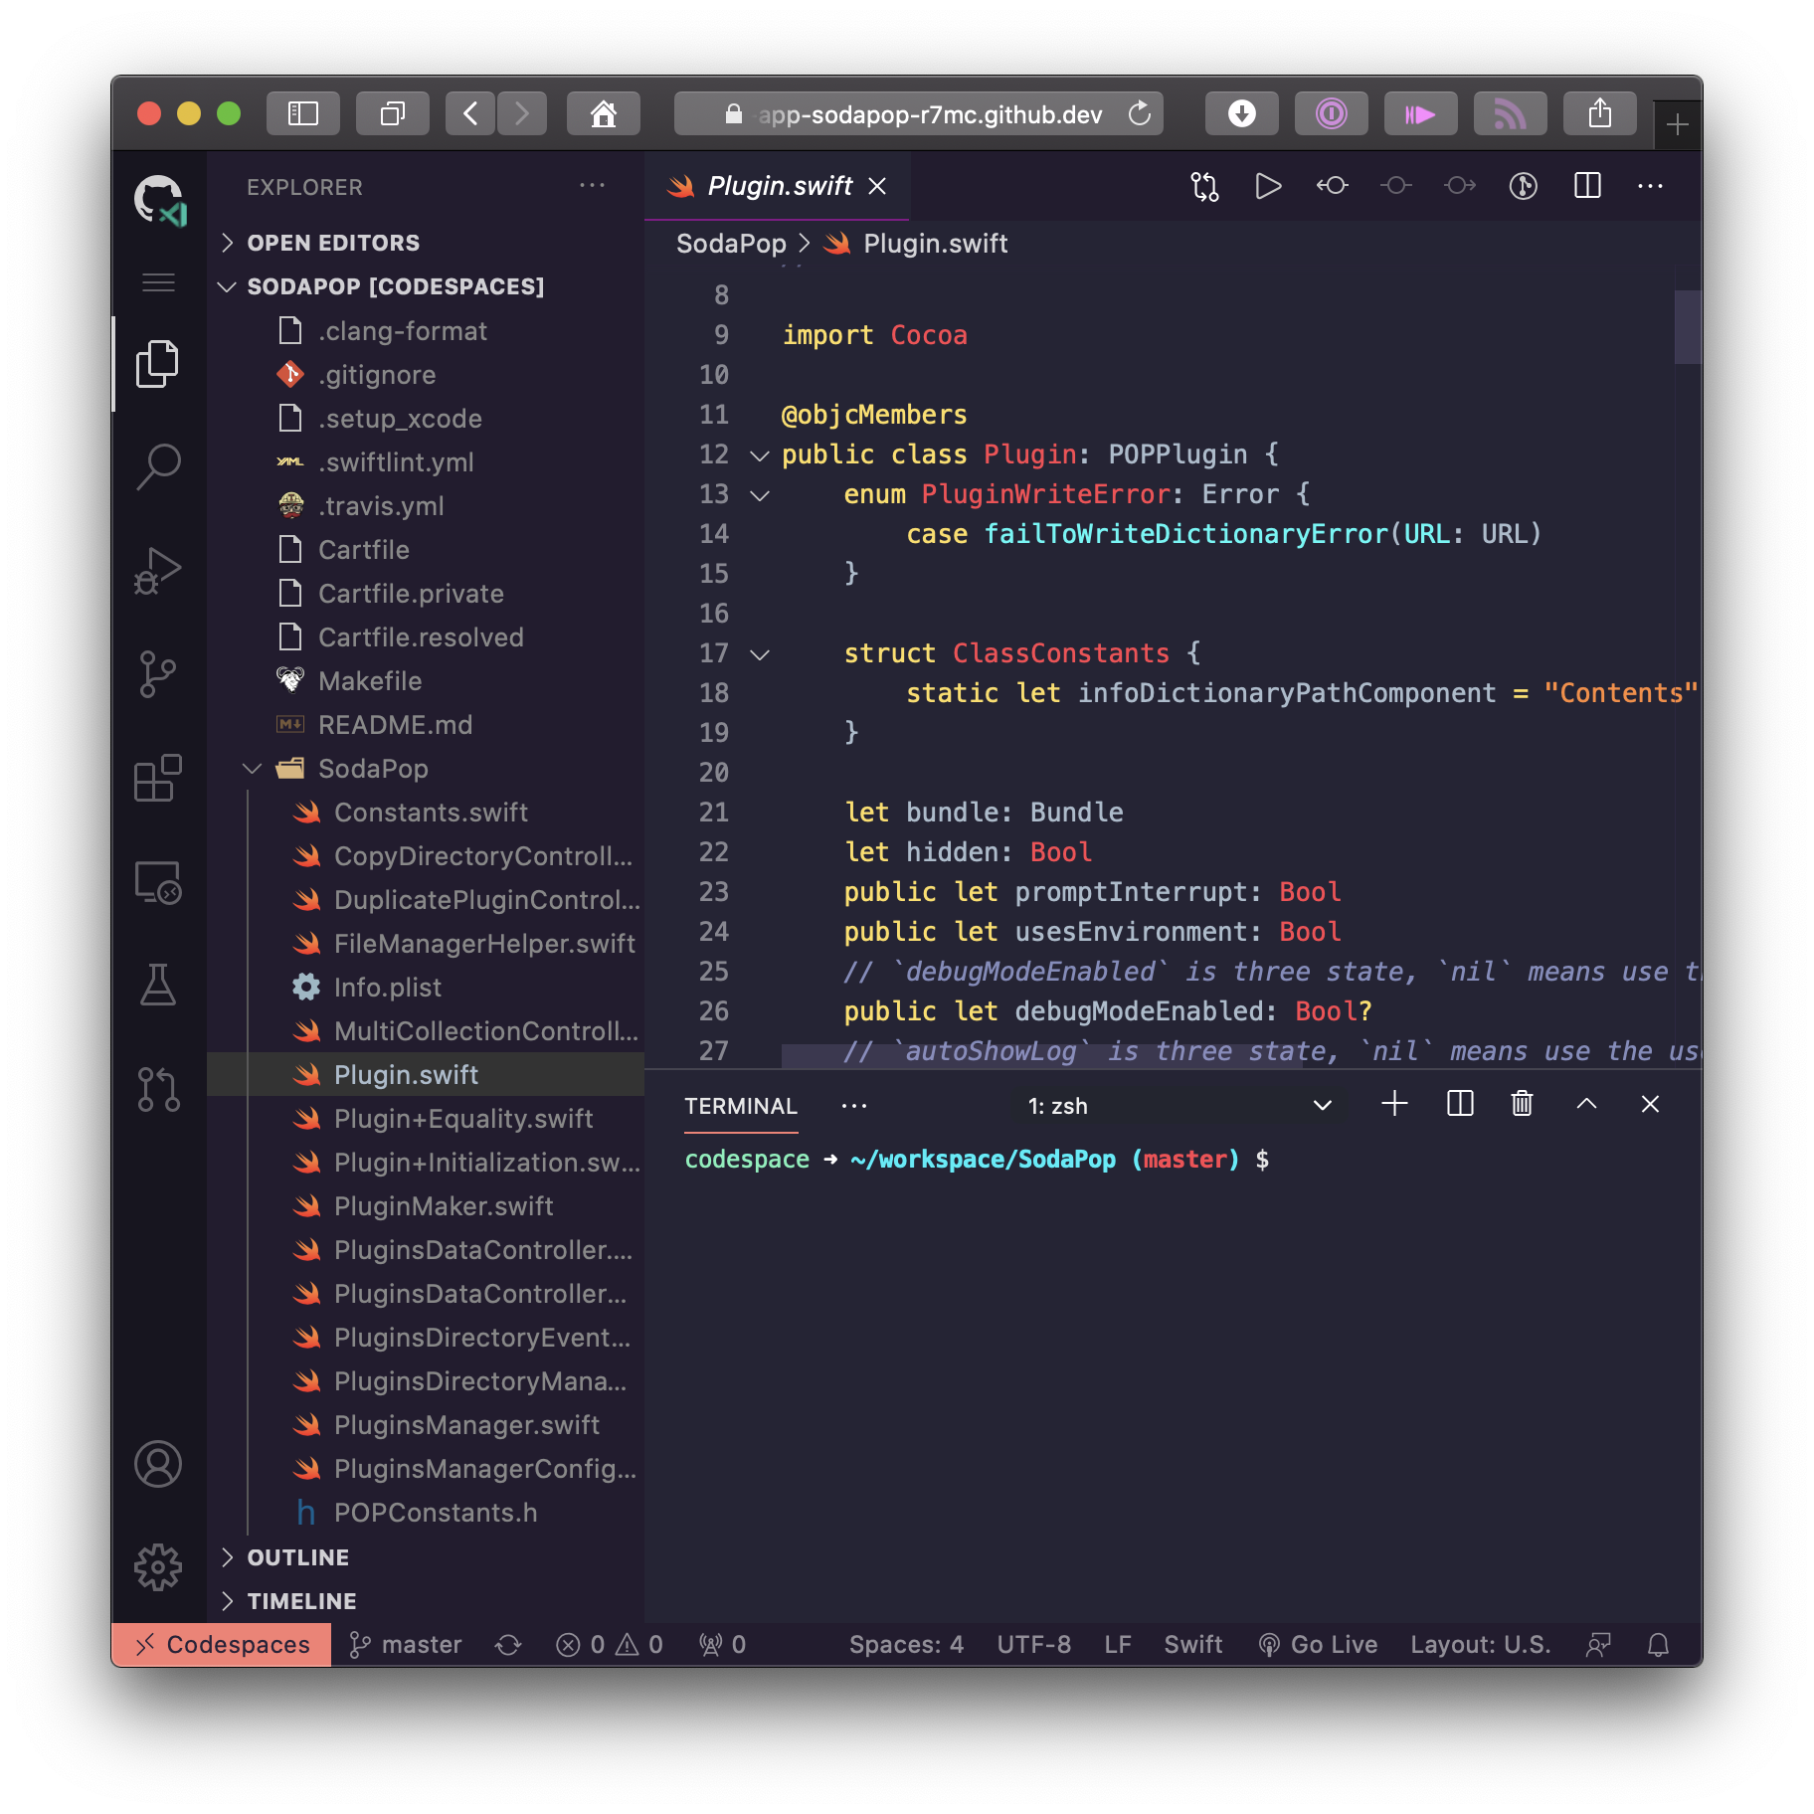Run the Swift file with play icon
Viewport: 1814px width, 1814px height.
click(x=1268, y=186)
